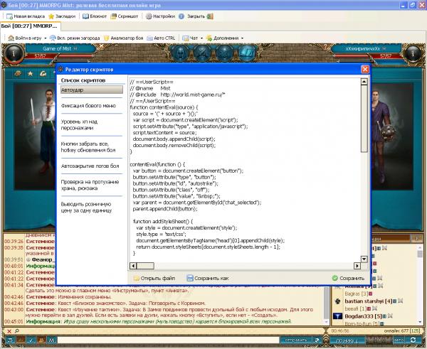This screenshot has height=349, width=427.
Task: Expand the Дополнения dropdown menu
Action: 226,38
